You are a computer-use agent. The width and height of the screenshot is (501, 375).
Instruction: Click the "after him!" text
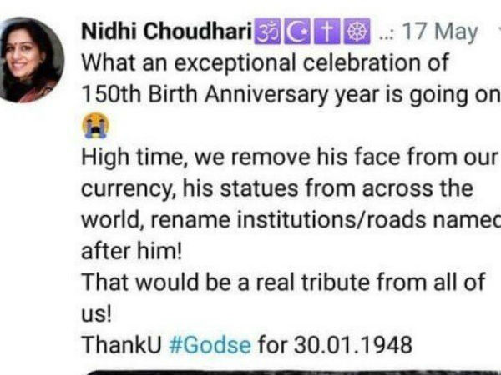tap(131, 252)
